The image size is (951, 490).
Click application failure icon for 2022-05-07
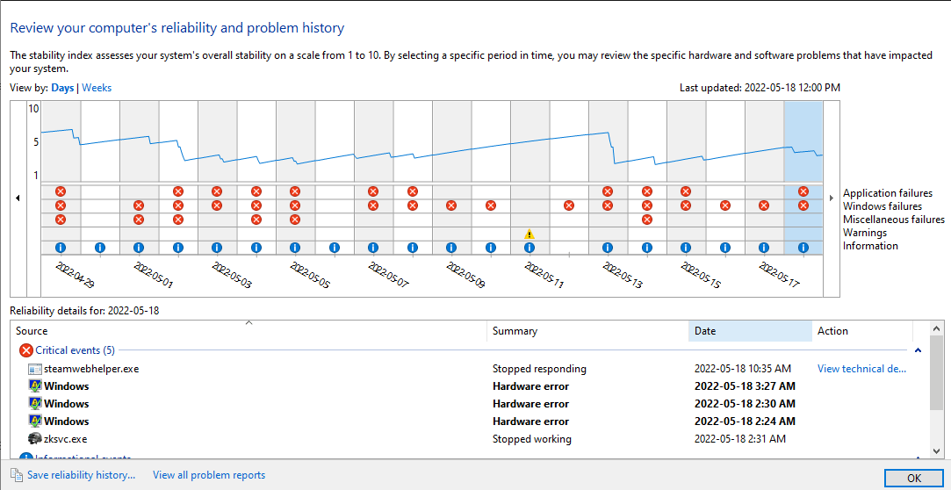click(x=373, y=191)
